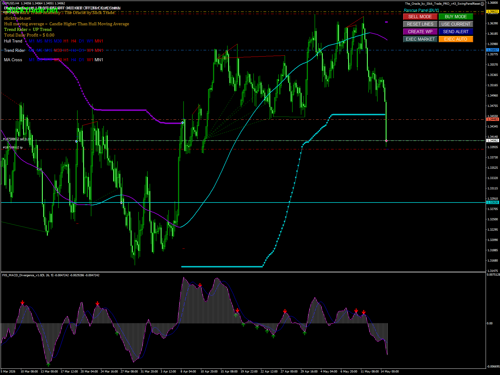Click the sell order label #197588652

[16, 139]
